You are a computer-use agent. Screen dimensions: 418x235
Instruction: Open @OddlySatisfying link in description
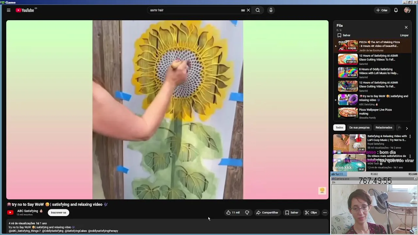click(x=53, y=231)
